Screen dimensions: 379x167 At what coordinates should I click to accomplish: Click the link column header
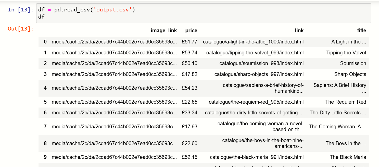click(x=299, y=31)
